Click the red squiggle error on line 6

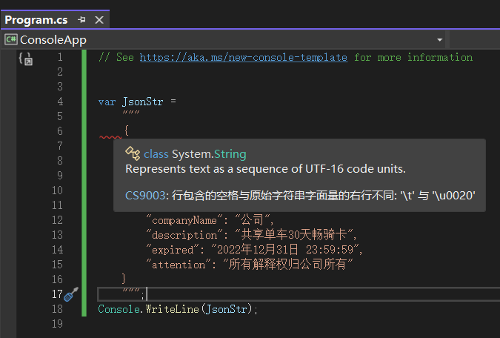click(110, 137)
